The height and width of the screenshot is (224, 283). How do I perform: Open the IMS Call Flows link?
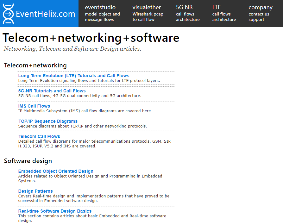tap(34, 106)
